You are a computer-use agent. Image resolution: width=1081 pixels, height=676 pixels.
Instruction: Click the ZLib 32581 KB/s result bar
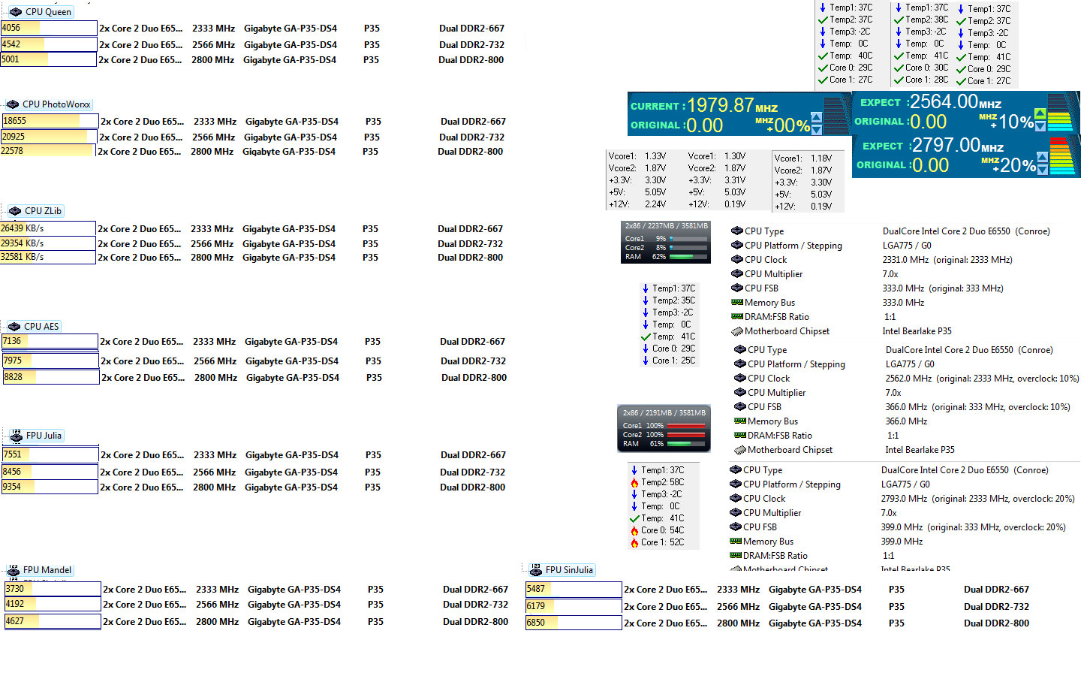click(x=48, y=257)
